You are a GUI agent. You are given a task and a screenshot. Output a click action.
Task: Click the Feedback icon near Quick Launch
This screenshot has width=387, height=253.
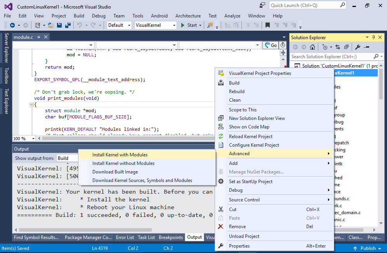pos(262,5)
